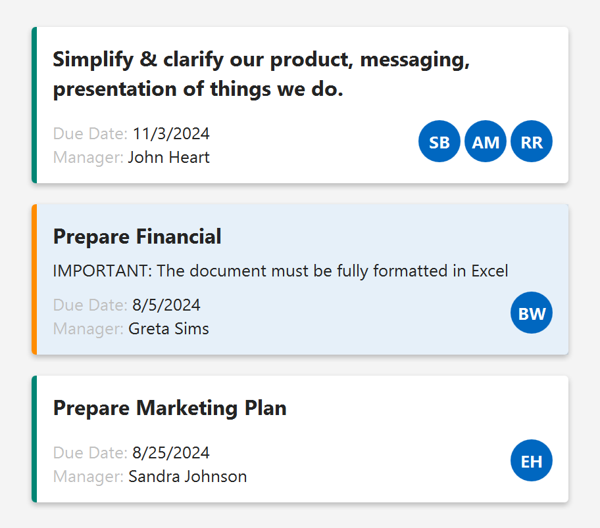Select manager name John Heart
The height and width of the screenshot is (528, 600).
[x=169, y=158]
